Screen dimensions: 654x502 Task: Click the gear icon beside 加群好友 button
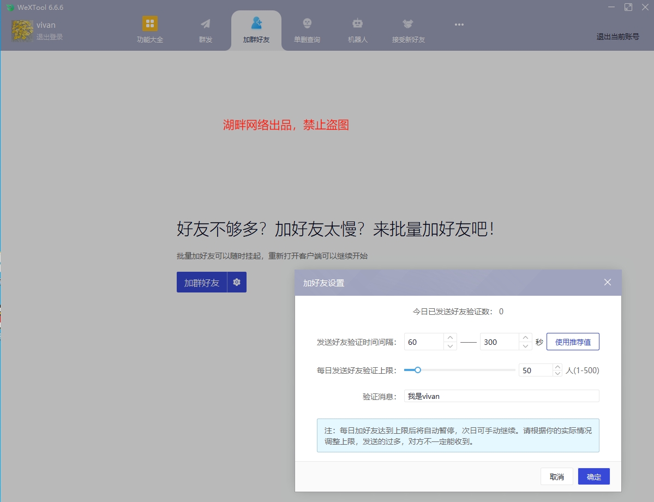237,282
